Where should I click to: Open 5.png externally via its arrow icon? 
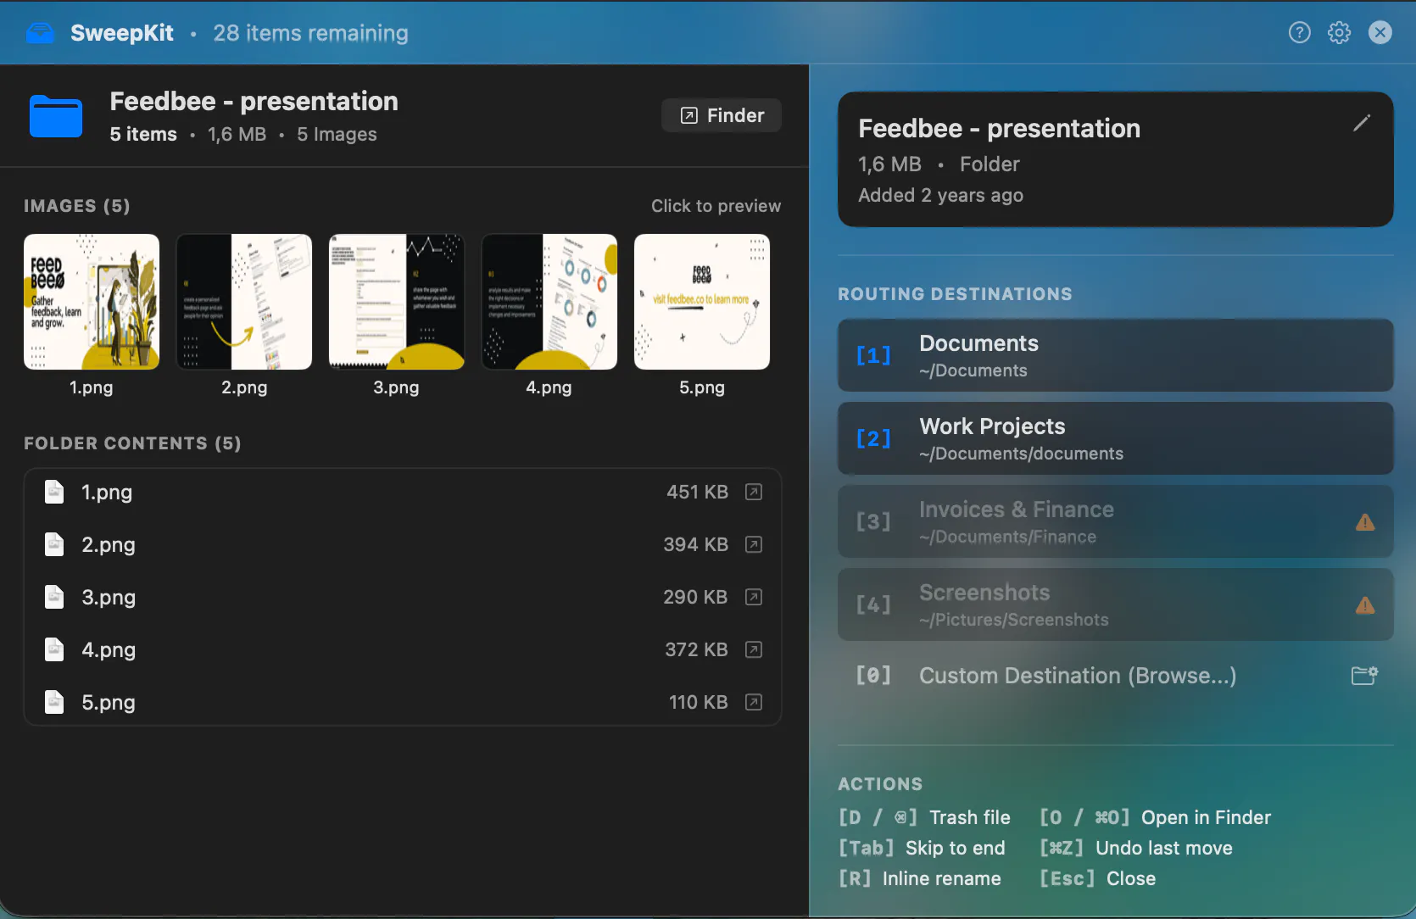click(754, 702)
